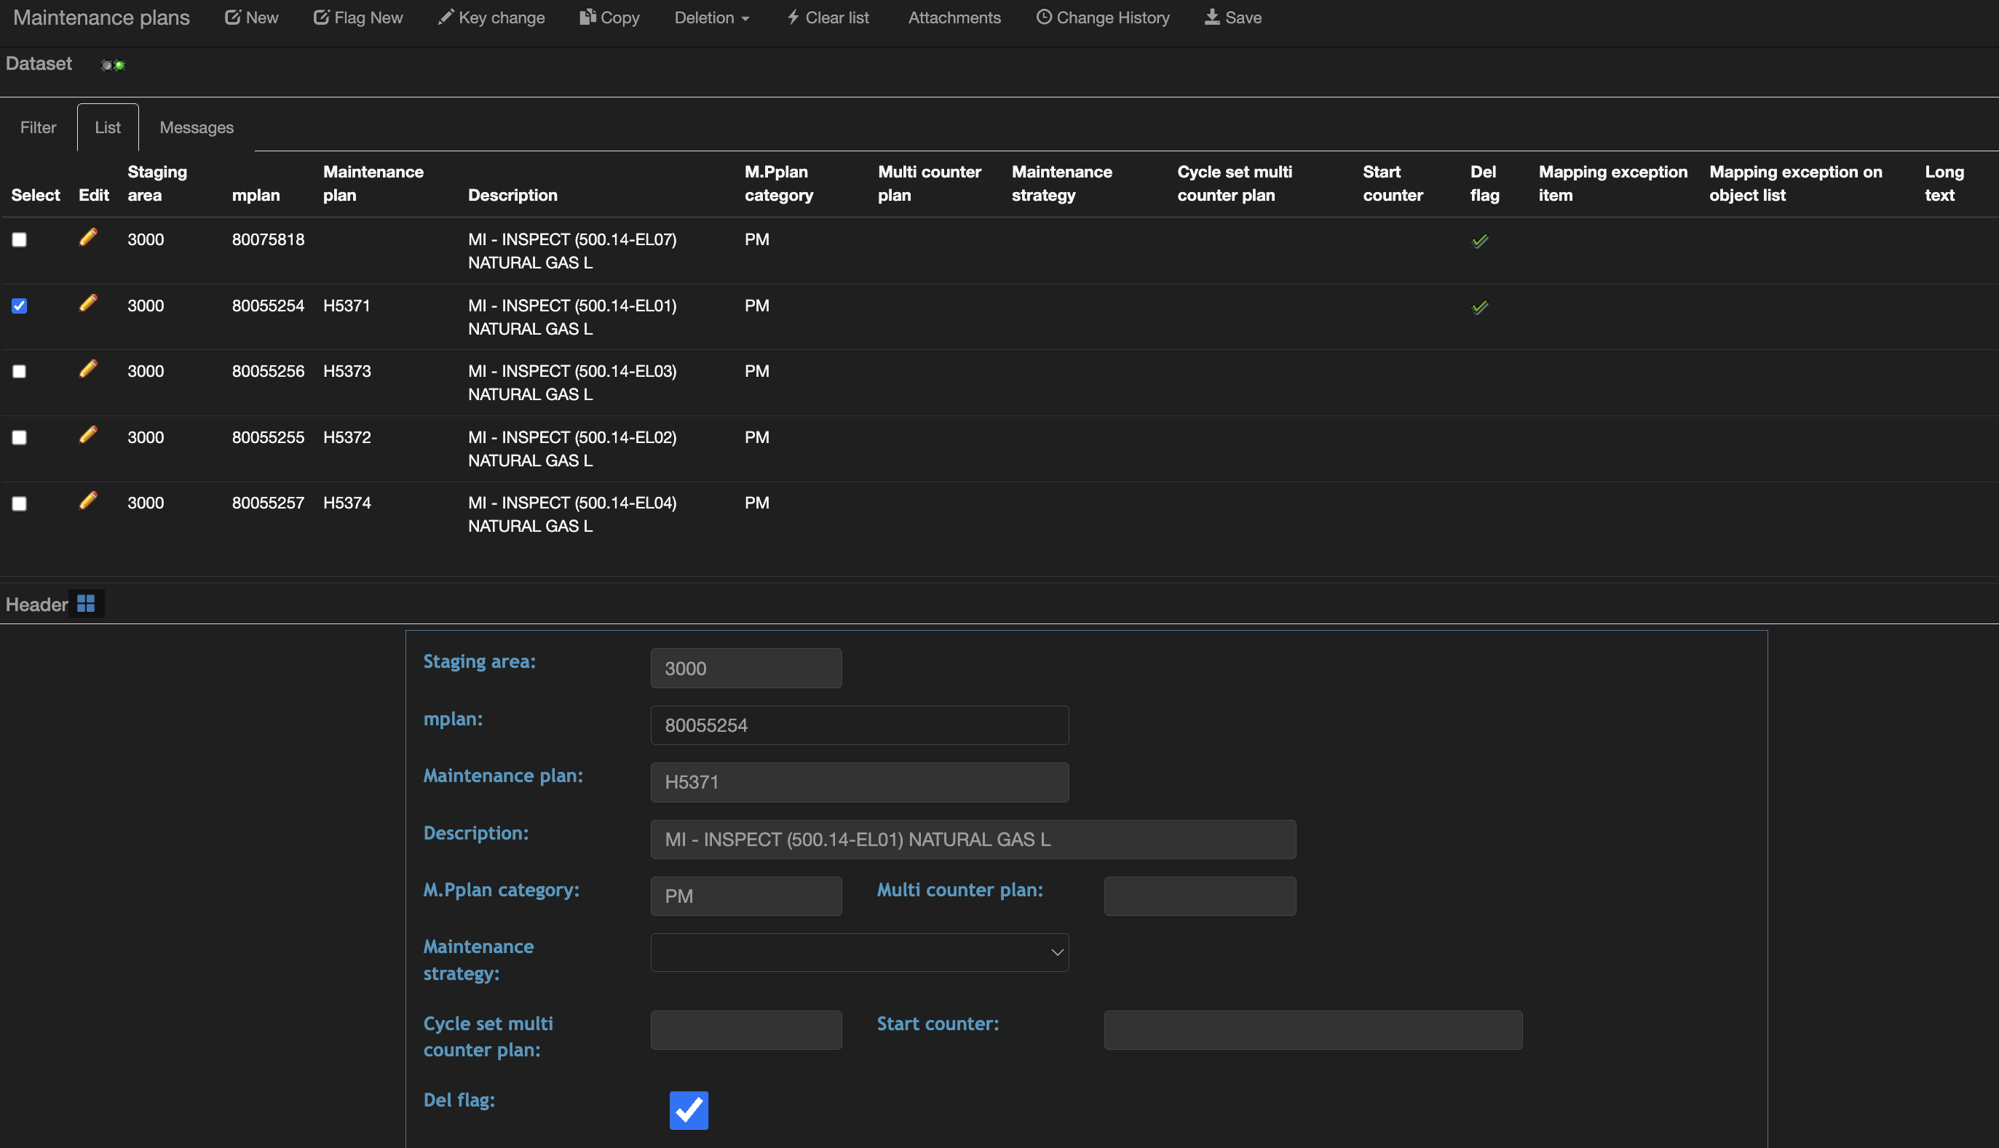This screenshot has width=1999, height=1148.
Task: Click the New icon to create a plan
Action: click(x=233, y=17)
